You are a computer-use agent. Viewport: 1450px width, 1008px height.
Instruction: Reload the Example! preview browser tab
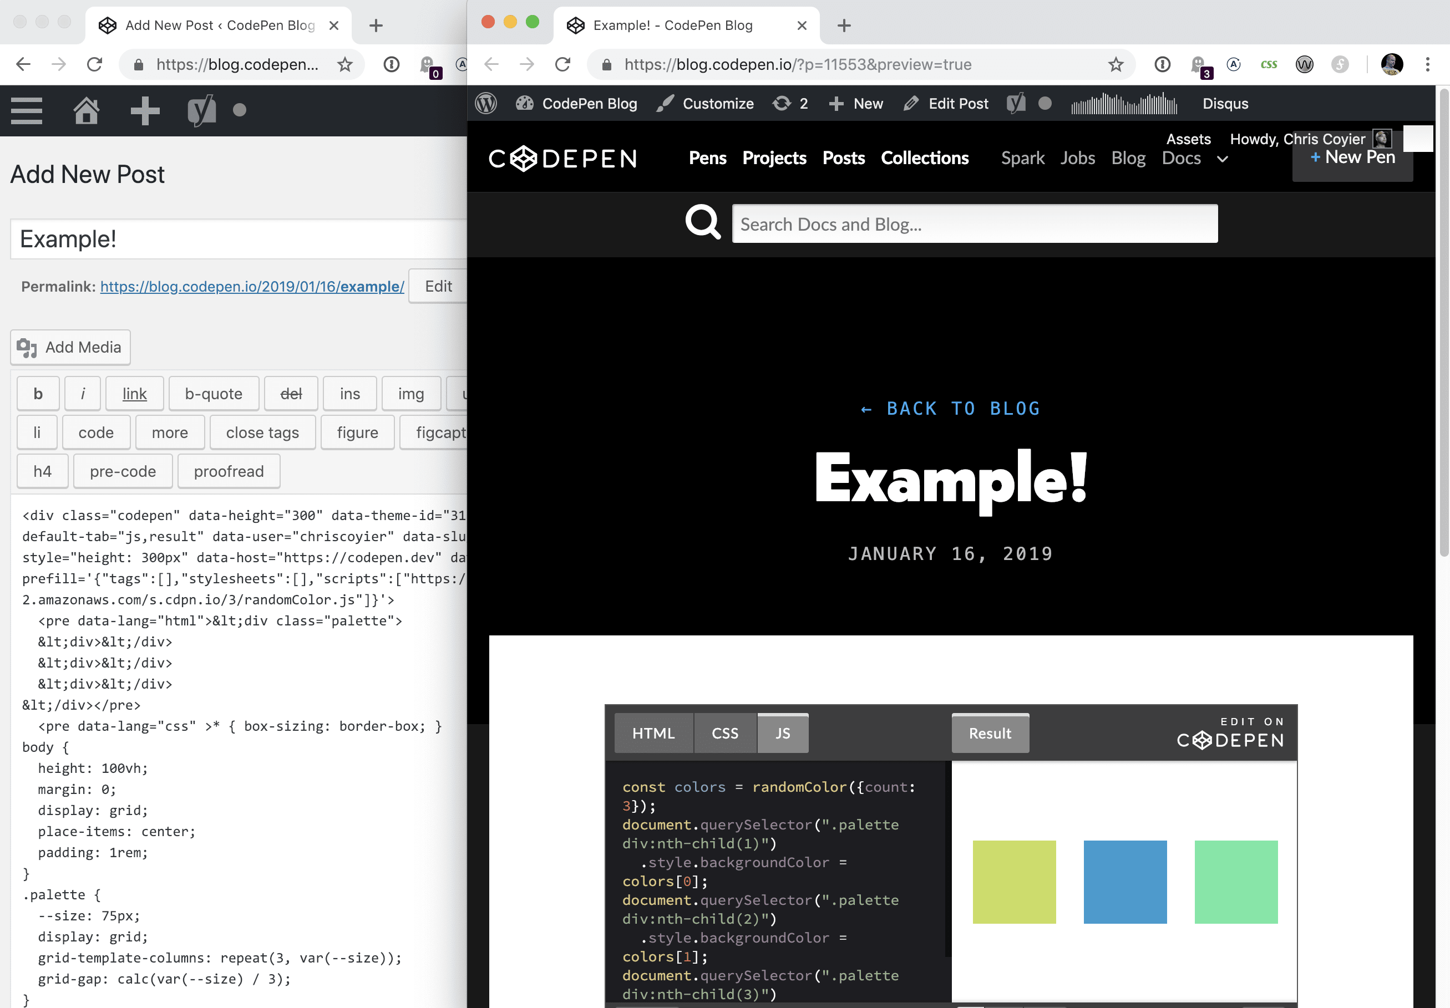(562, 64)
